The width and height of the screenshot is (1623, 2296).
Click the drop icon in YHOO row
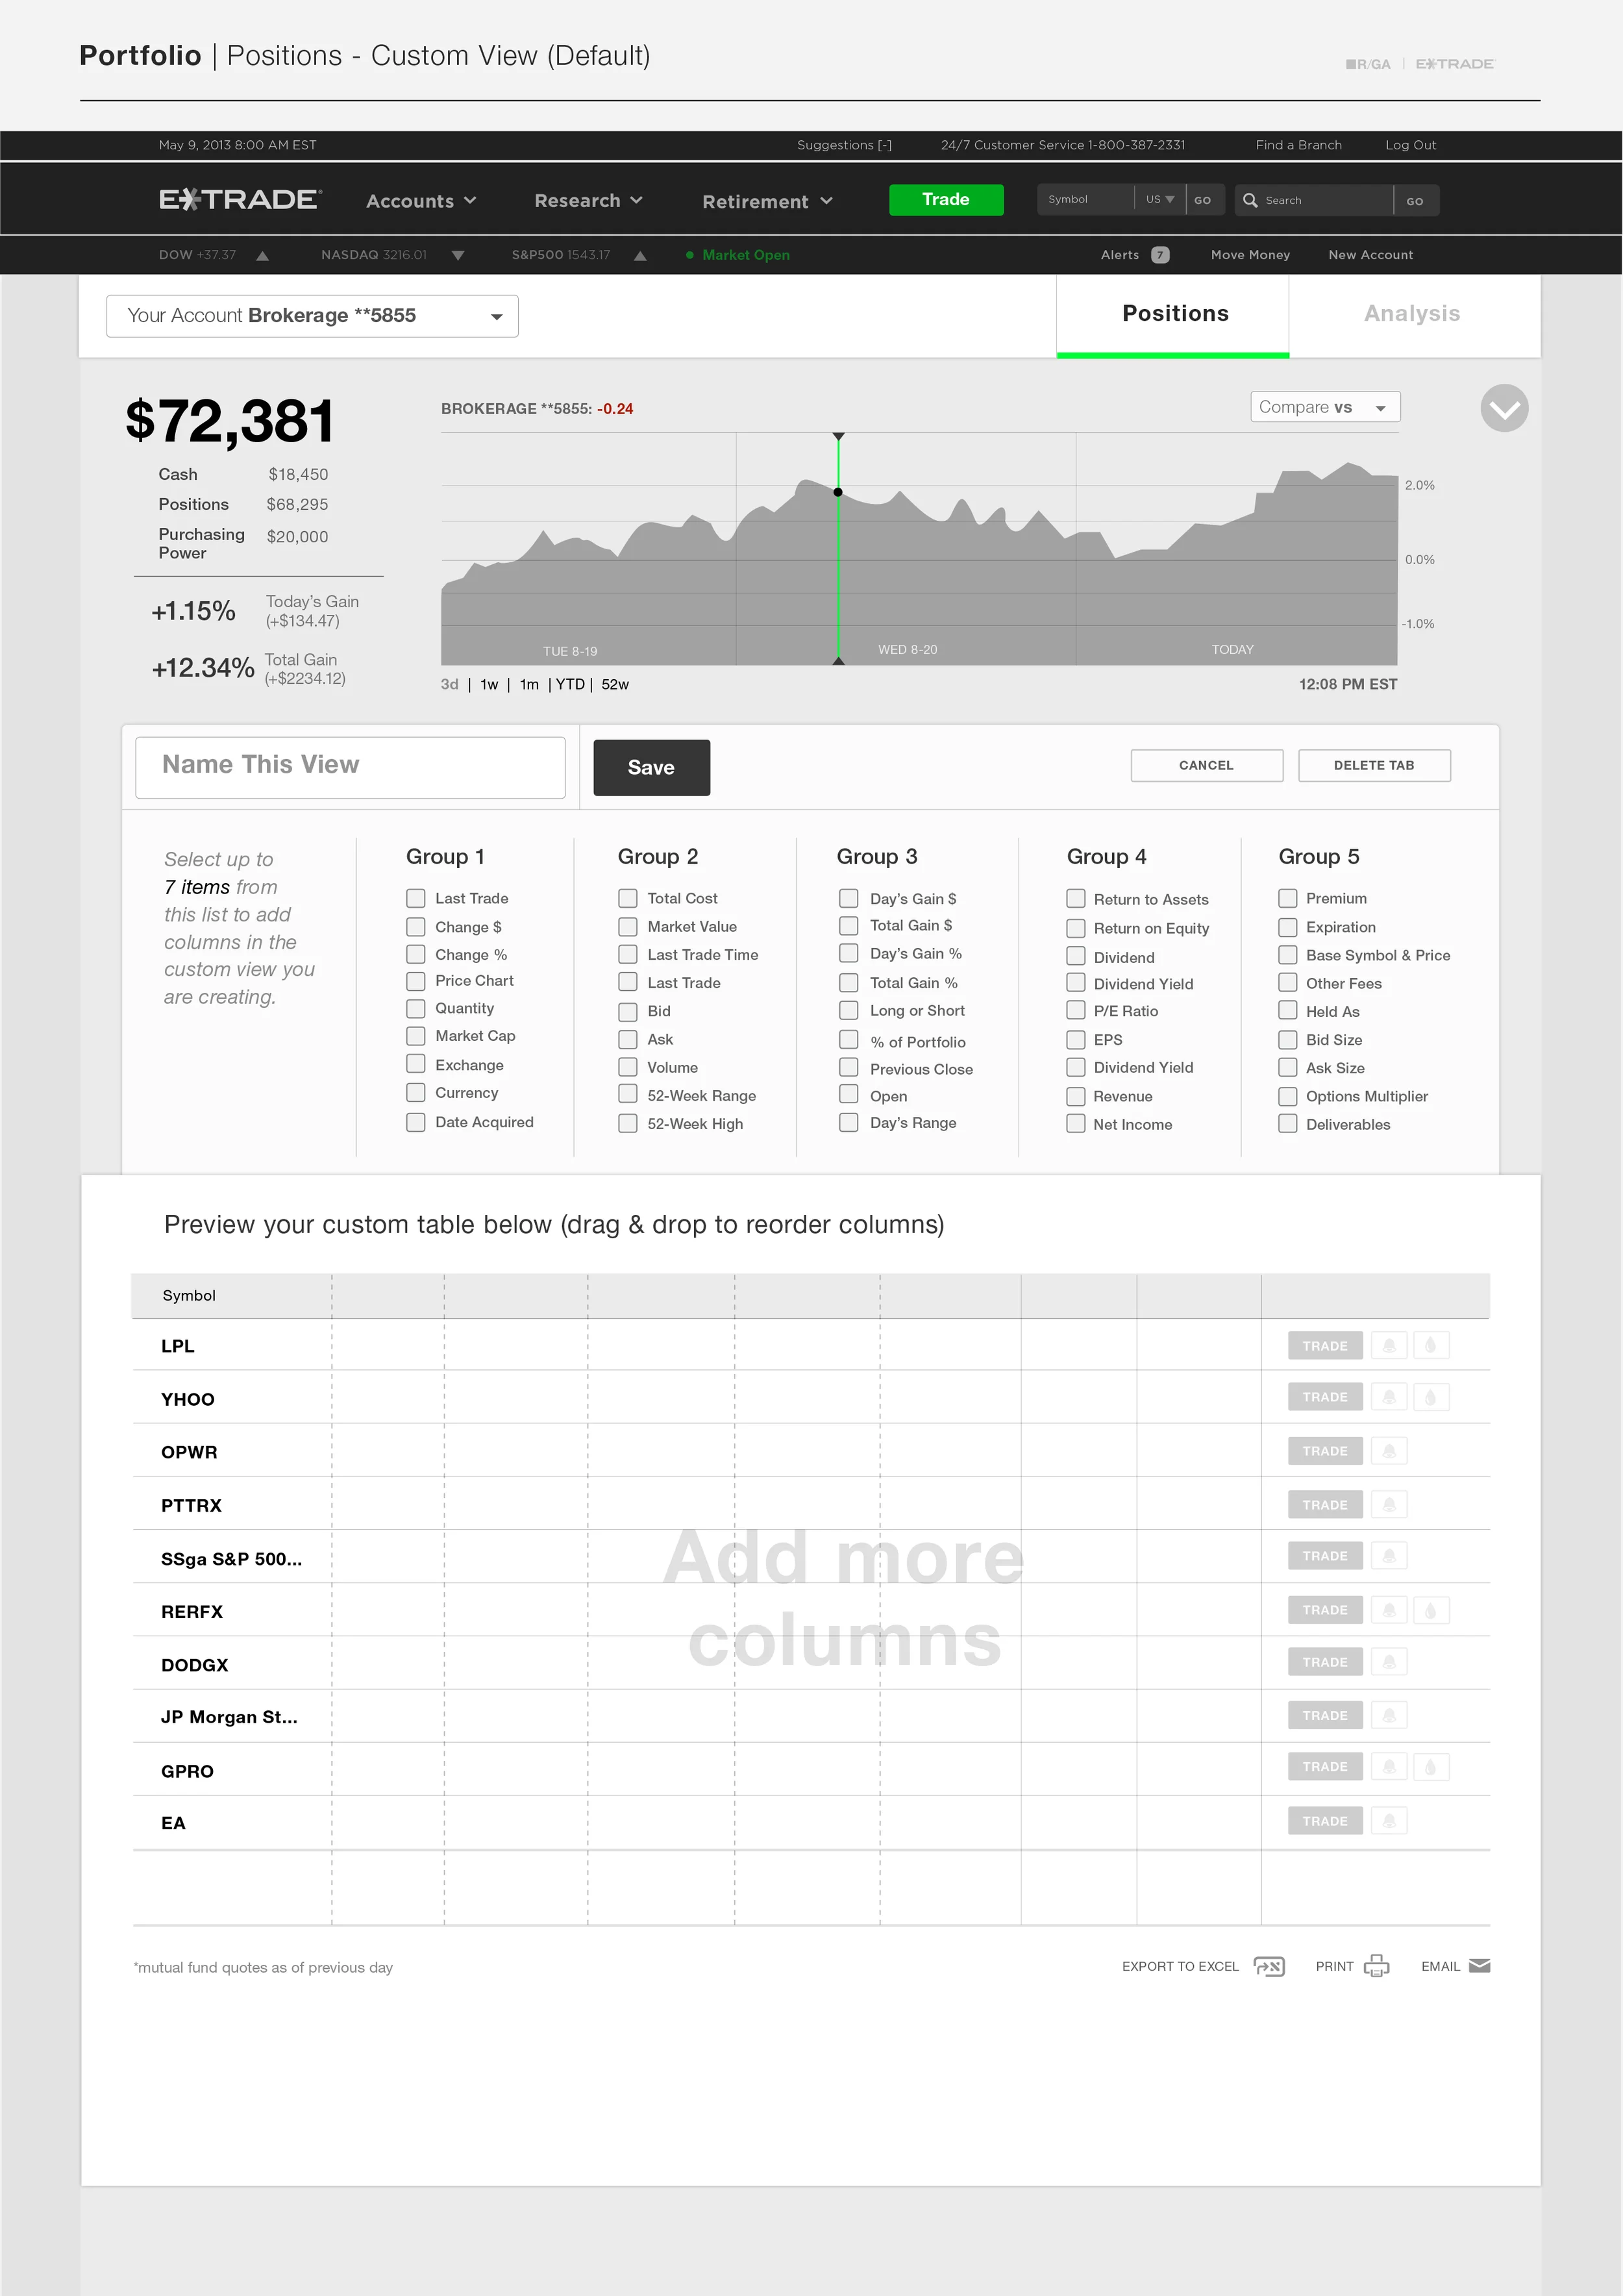(1431, 1397)
